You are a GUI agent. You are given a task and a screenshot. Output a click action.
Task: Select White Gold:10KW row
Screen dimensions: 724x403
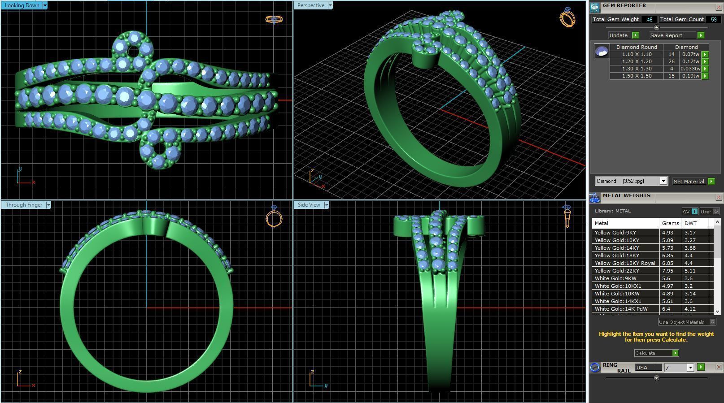tap(653, 294)
